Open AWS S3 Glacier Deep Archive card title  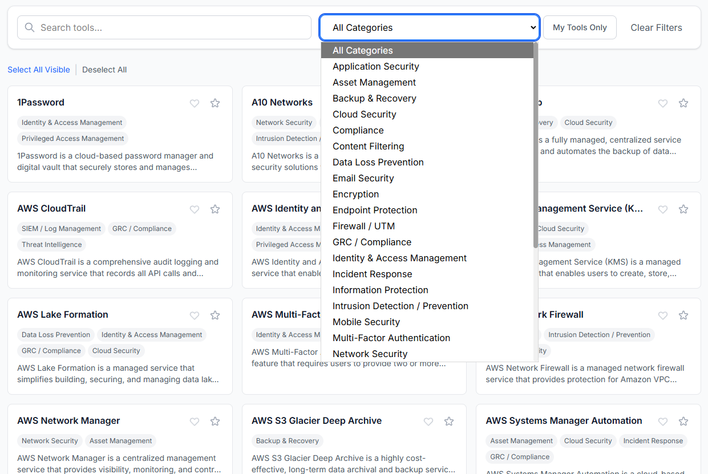click(x=317, y=421)
